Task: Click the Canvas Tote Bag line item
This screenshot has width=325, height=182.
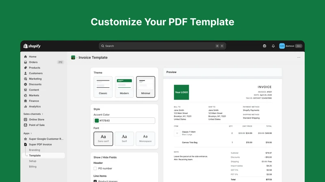Action: click(190, 142)
